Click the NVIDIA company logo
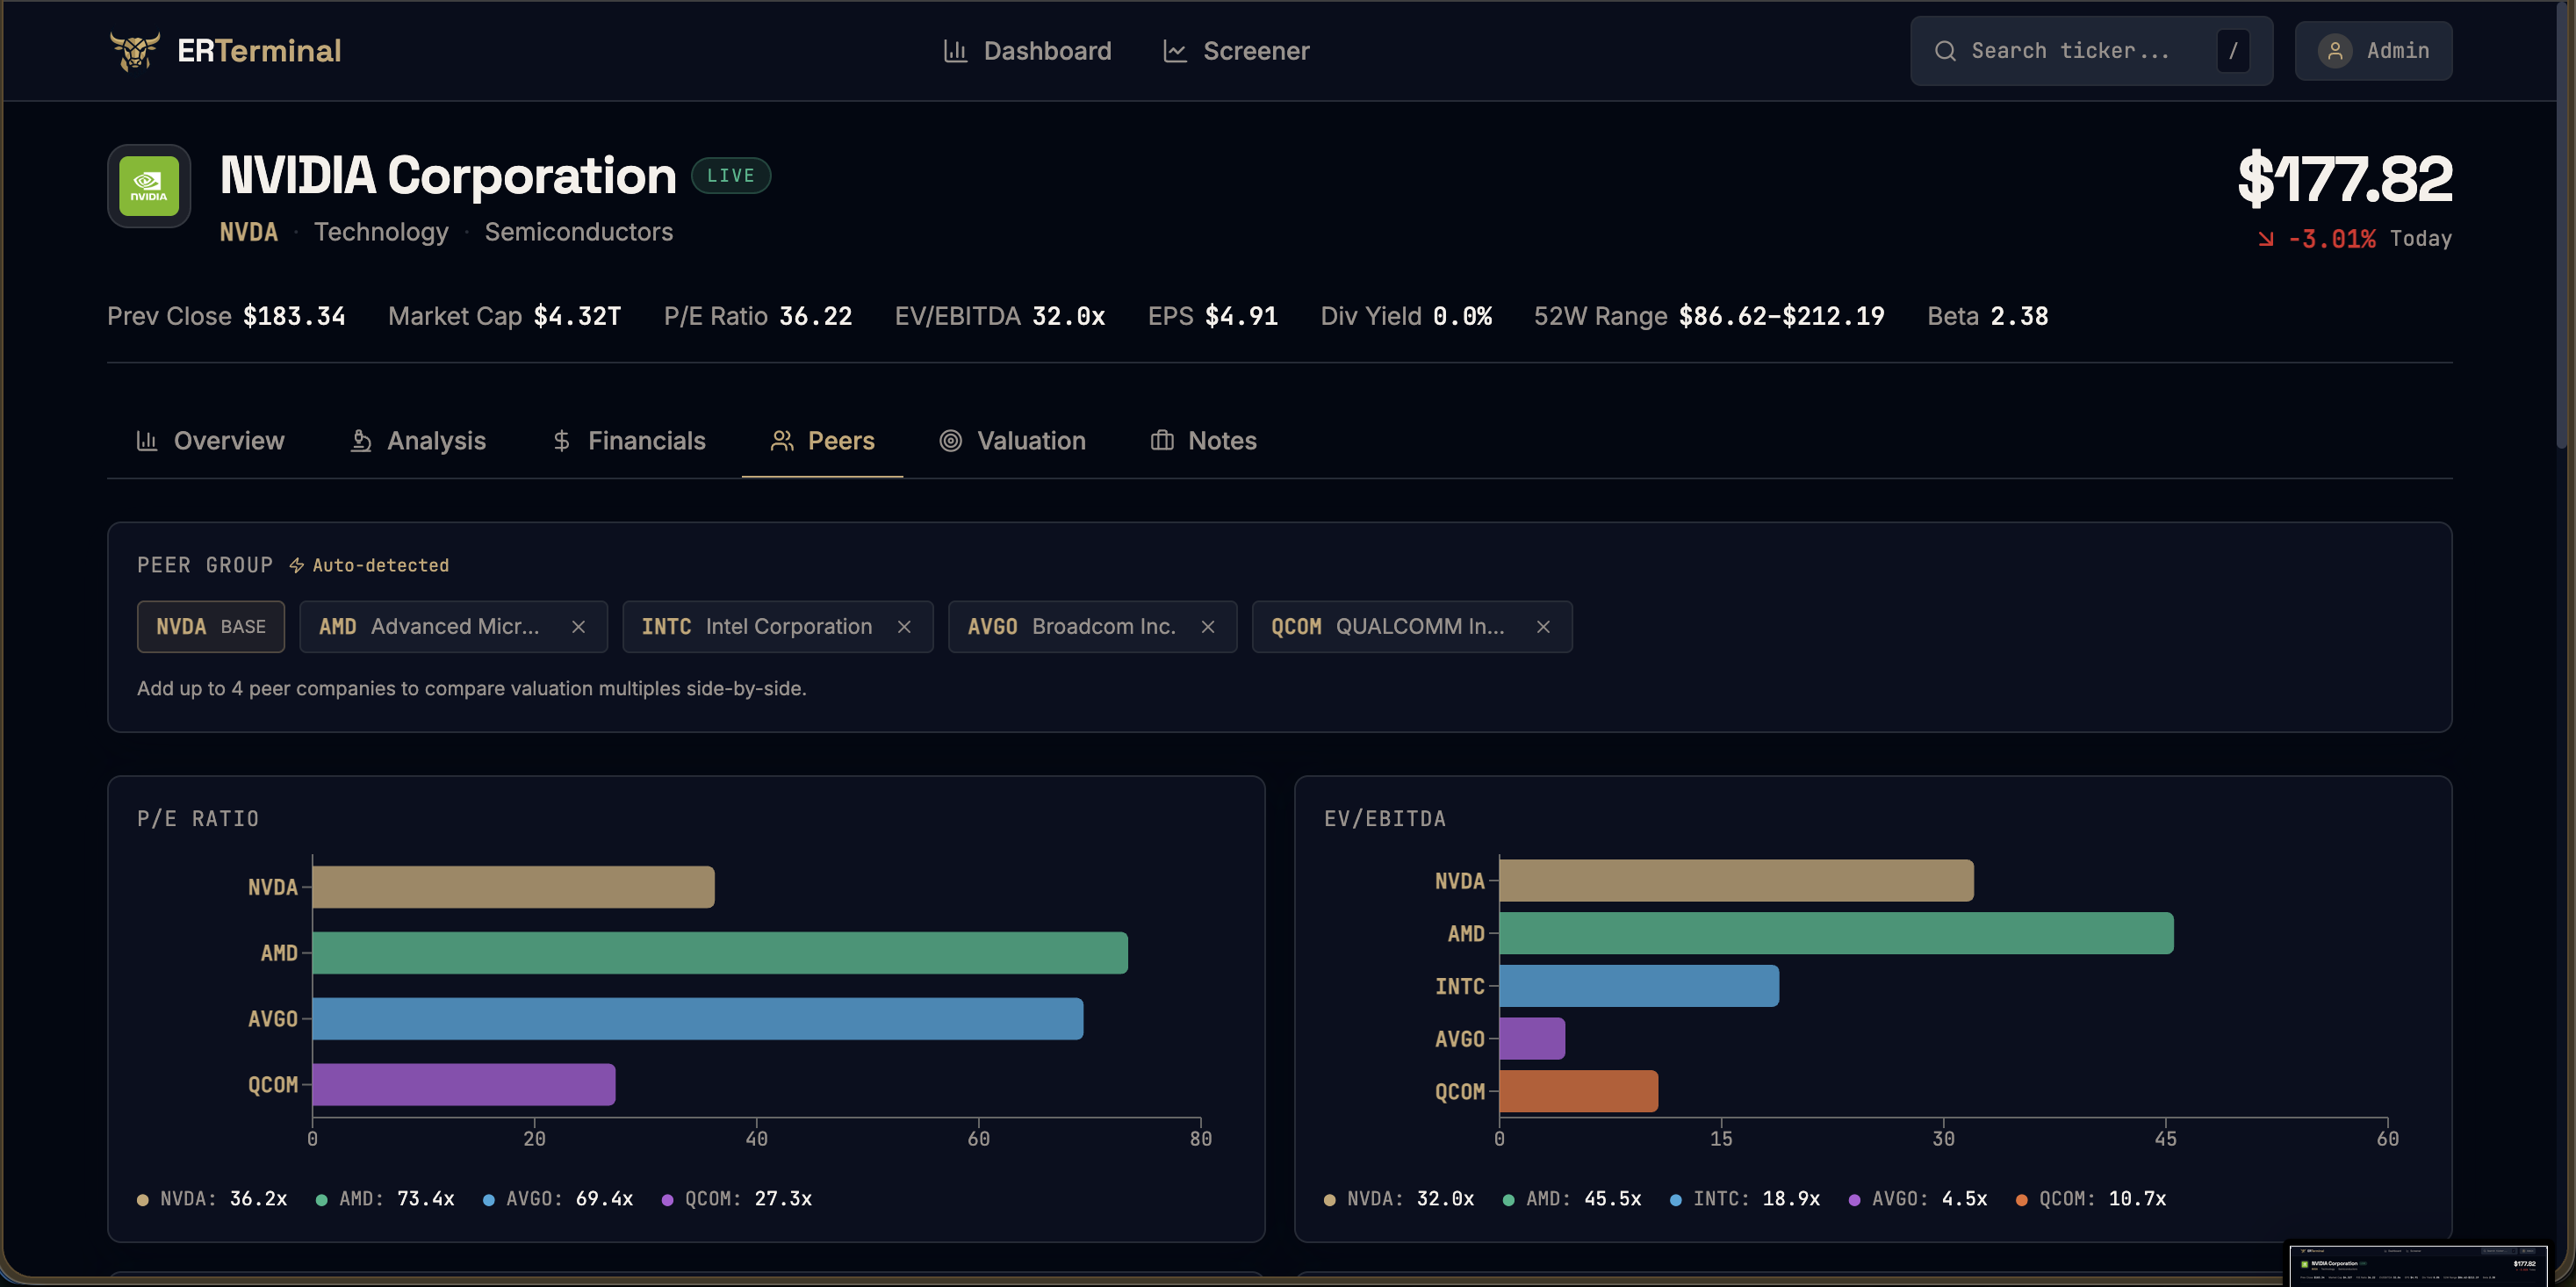 coord(148,186)
